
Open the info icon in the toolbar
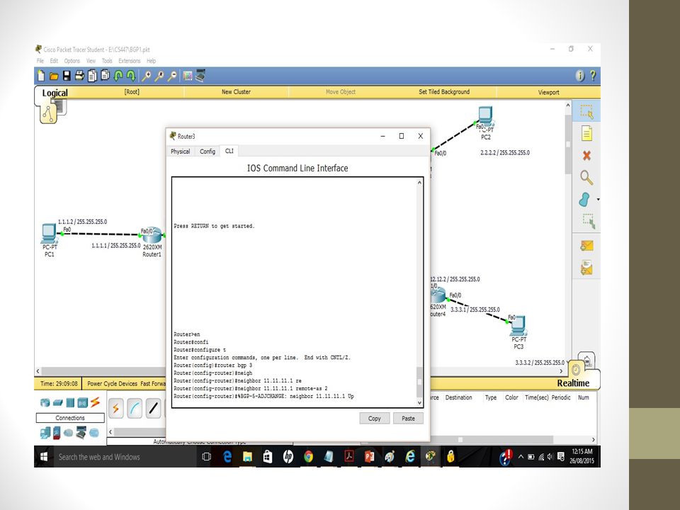(580, 76)
